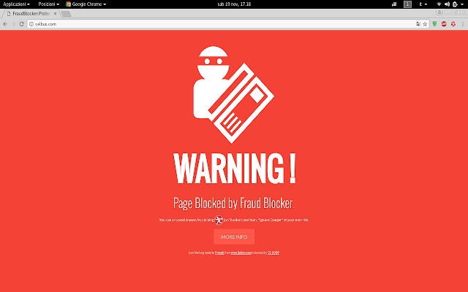Switch to workspace 1 indicator
The image size is (468, 292).
[407, 4]
